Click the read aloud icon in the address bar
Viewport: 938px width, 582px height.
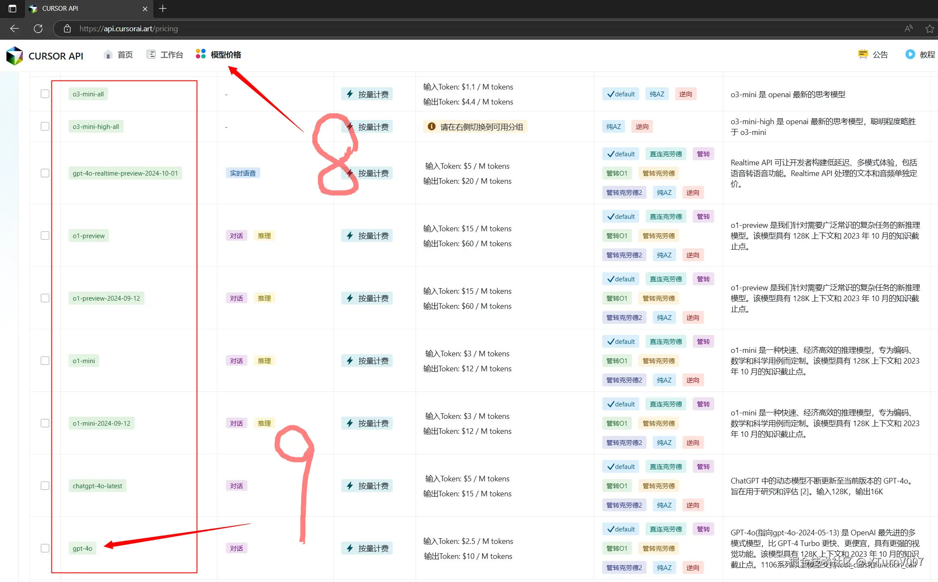click(908, 29)
